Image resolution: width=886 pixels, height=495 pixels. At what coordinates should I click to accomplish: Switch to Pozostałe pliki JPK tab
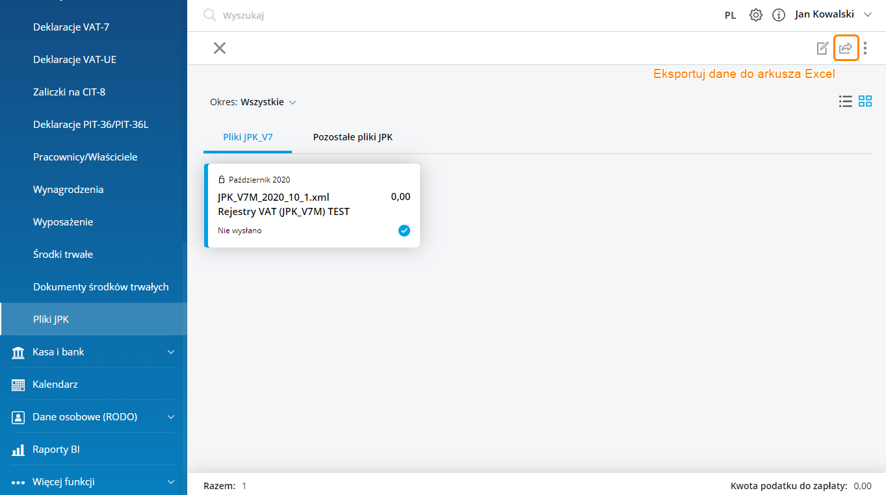352,137
